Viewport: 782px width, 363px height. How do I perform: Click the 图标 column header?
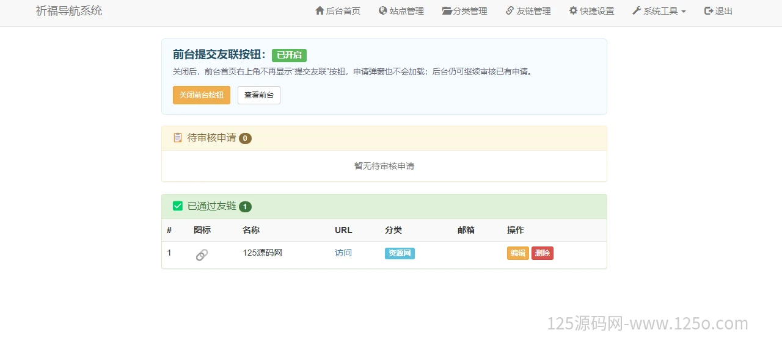pos(202,230)
